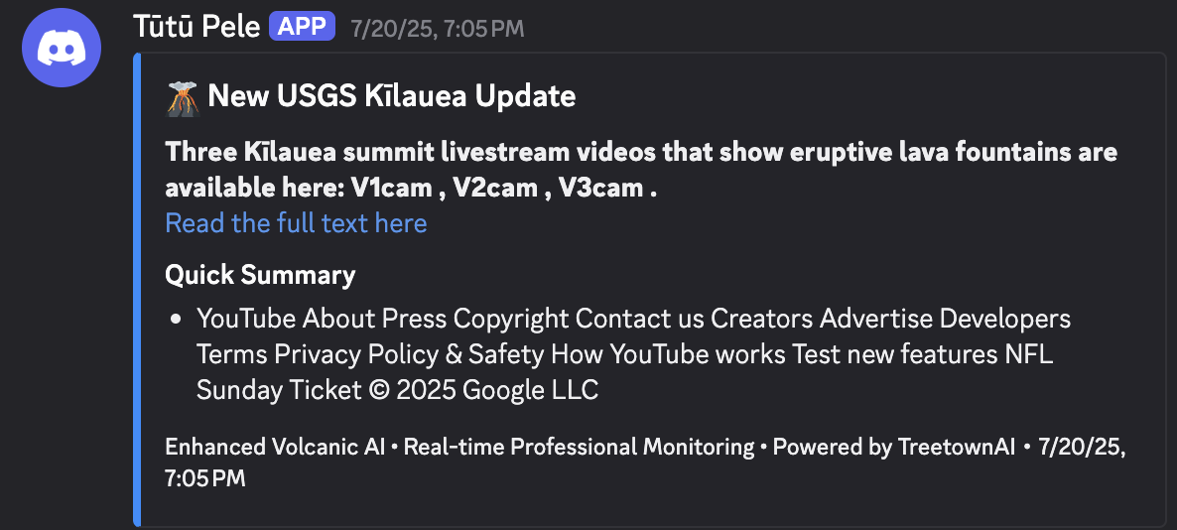
Task: Click Powered by TreetownAI in the footer
Action: tap(893, 448)
